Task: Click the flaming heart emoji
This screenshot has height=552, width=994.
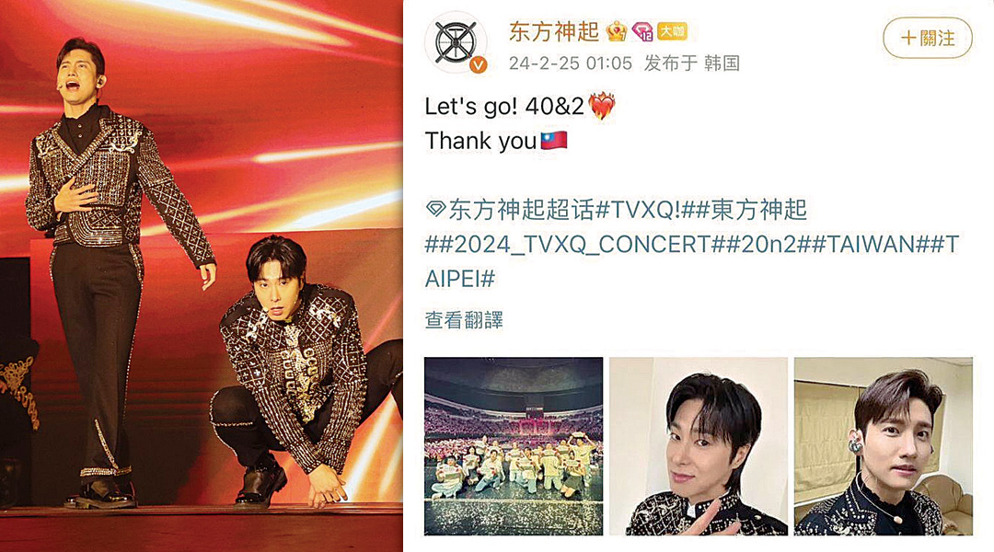Action: pos(602,106)
